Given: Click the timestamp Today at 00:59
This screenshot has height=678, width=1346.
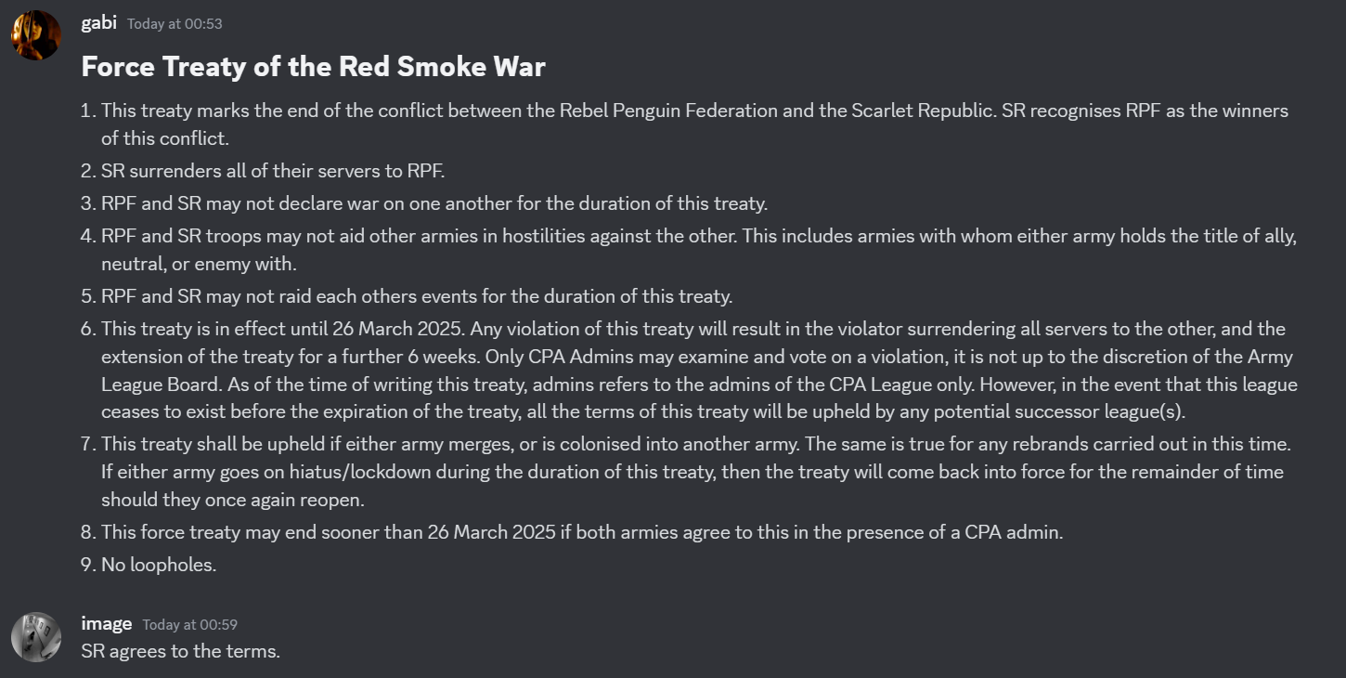Looking at the screenshot, I should 189,625.
